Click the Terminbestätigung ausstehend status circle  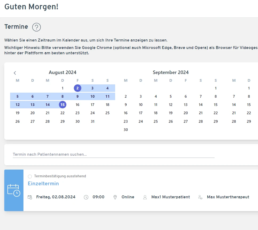point(30,176)
